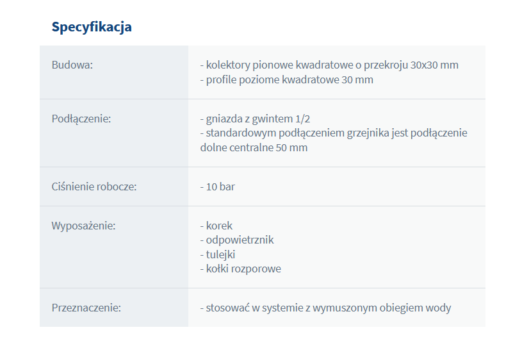Select the standardowym podłączeniem grzejnika line
The height and width of the screenshot is (348, 513).
[x=334, y=133]
